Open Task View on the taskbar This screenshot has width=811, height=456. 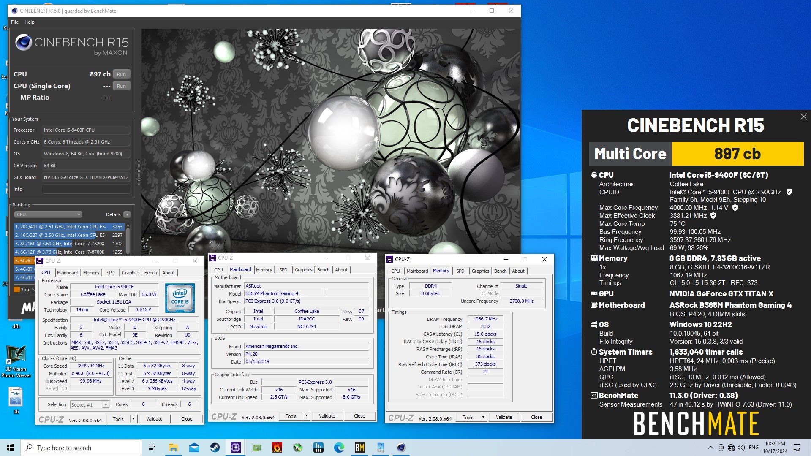tap(152, 448)
